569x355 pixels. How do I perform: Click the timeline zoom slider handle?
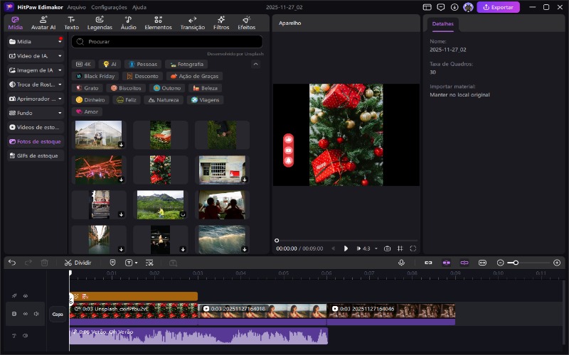(x=516, y=263)
